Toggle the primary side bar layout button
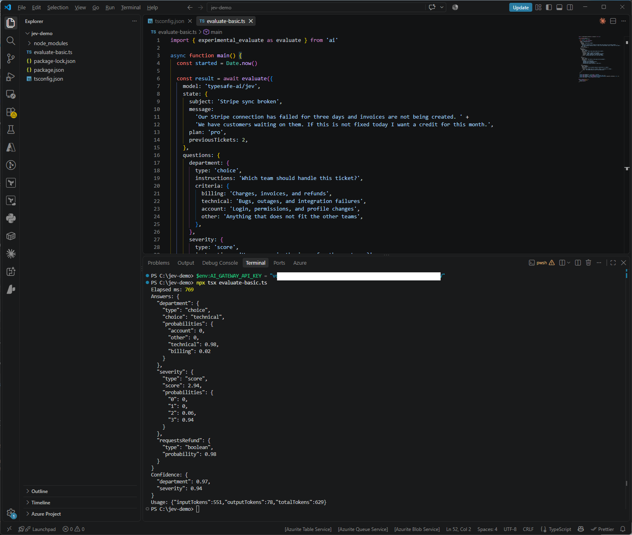 (549, 7)
